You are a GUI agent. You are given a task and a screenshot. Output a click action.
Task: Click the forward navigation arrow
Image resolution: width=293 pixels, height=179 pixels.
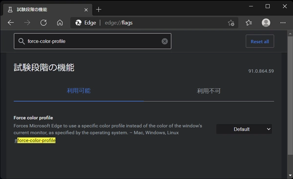point(27,22)
